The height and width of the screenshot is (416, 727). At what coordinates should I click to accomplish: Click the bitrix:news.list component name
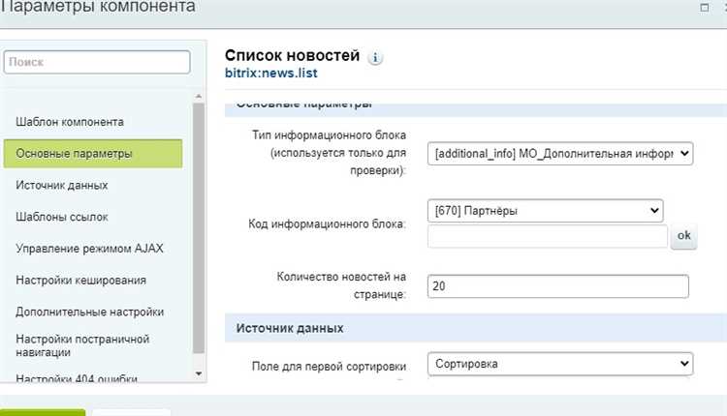(x=271, y=74)
